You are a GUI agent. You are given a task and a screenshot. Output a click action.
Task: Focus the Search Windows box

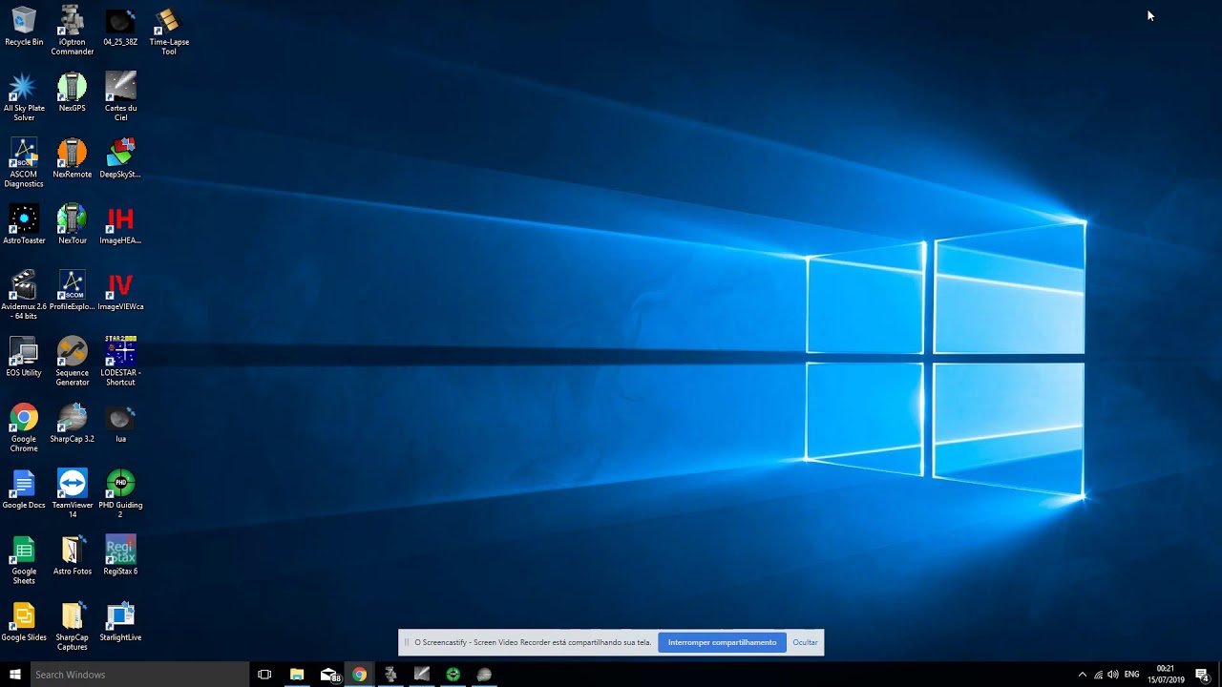pyautogui.click(x=139, y=675)
